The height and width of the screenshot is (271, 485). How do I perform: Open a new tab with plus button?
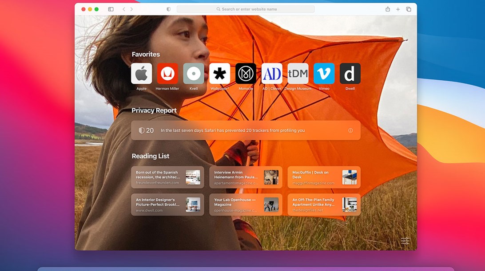click(x=398, y=9)
